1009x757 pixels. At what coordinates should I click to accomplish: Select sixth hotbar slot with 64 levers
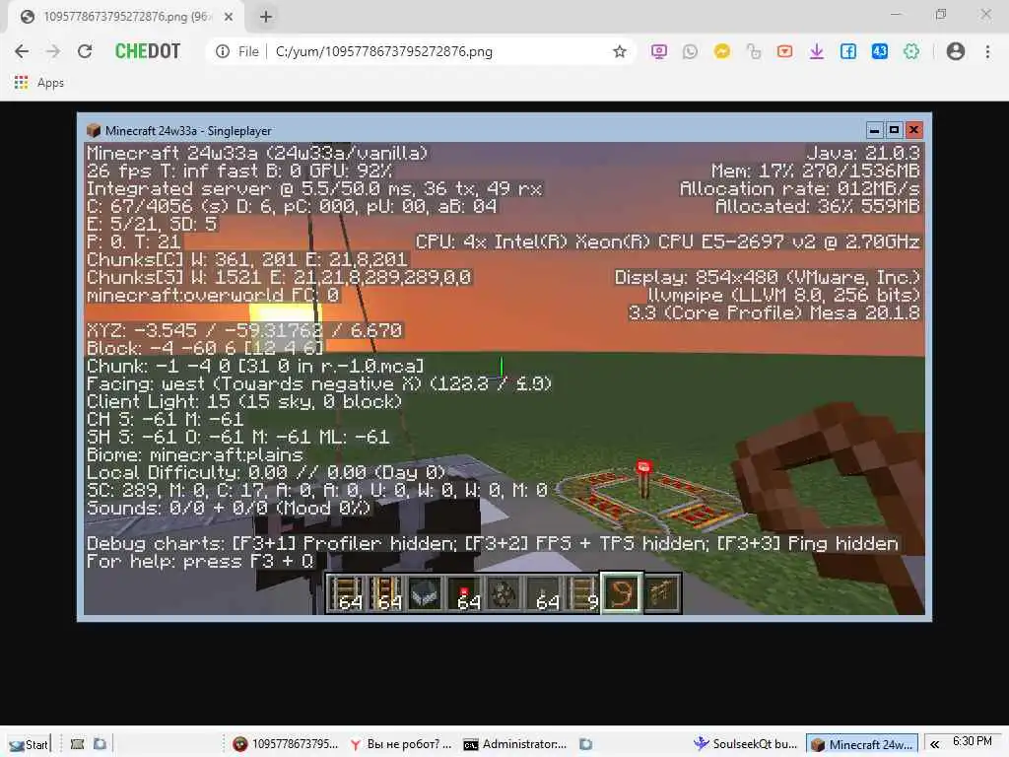[x=544, y=592]
